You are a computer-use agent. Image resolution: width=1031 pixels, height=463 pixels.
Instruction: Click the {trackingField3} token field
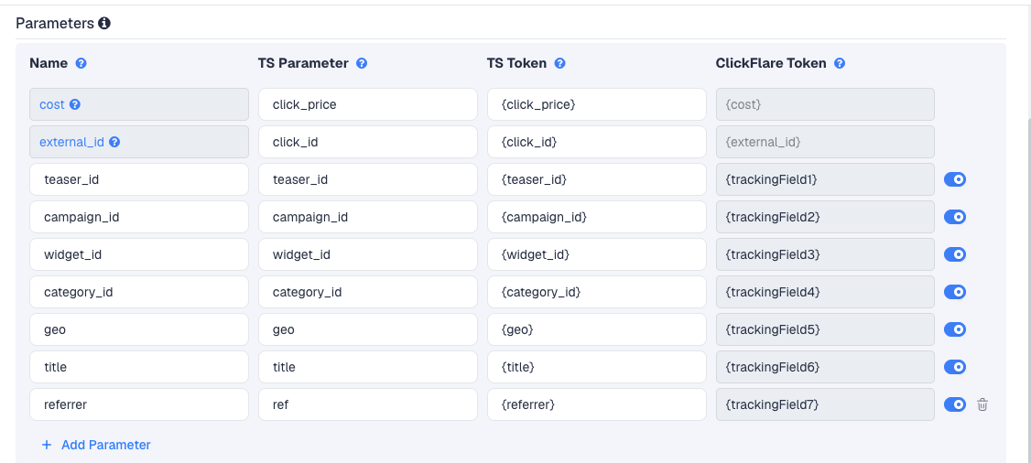[825, 254]
